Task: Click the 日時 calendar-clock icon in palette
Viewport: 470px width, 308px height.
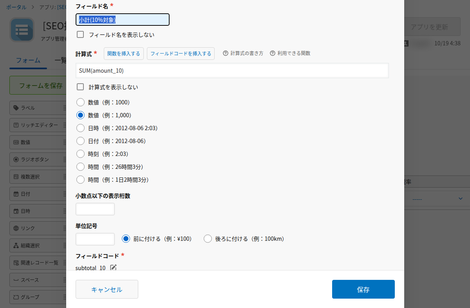Action: [x=16, y=211]
